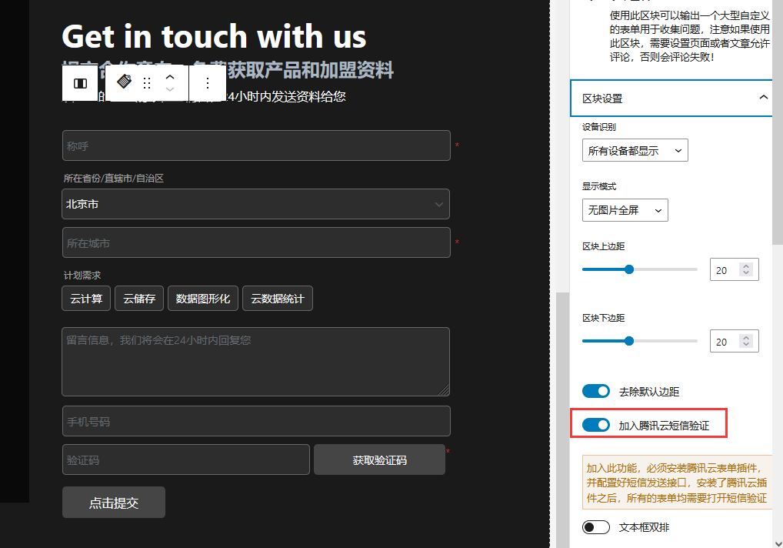Select the 云计算 option tag
This screenshot has height=548, width=783.
pyautogui.click(x=86, y=299)
